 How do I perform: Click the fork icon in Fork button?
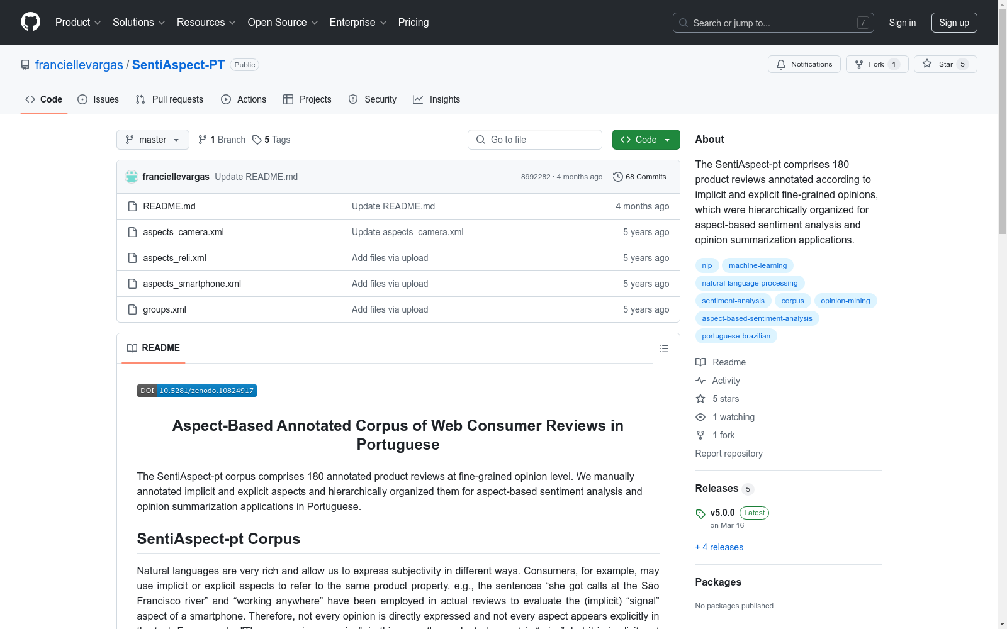pyautogui.click(x=859, y=64)
